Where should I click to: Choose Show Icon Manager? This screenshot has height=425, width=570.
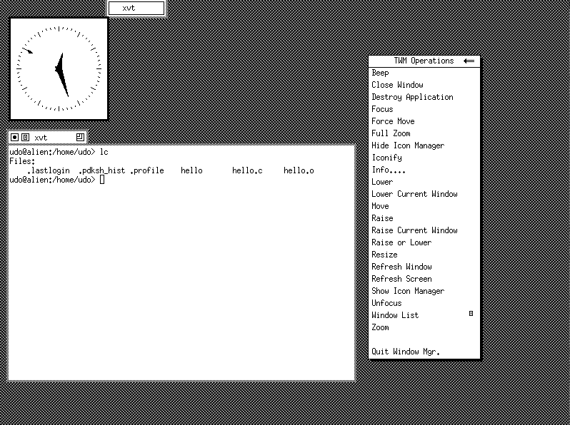[424, 291]
